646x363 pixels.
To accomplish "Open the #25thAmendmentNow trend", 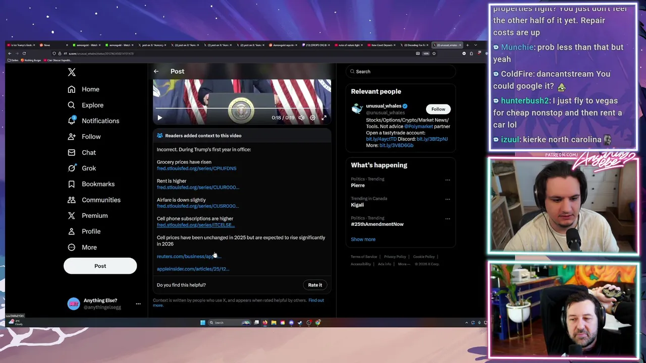I will click(377, 224).
